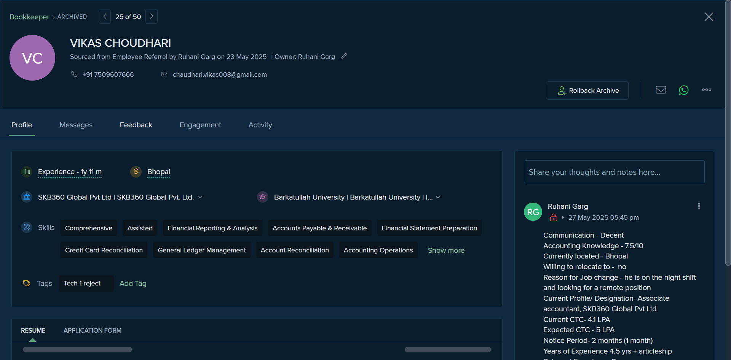Go to next candidate arrow
This screenshot has height=360, width=731.
[x=152, y=16]
